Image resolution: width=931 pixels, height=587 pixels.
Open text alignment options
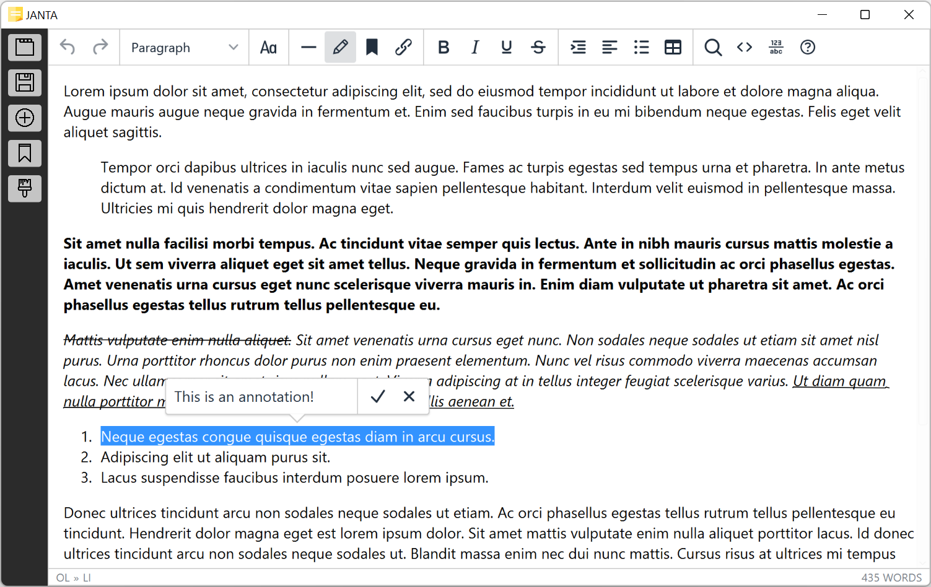click(610, 47)
